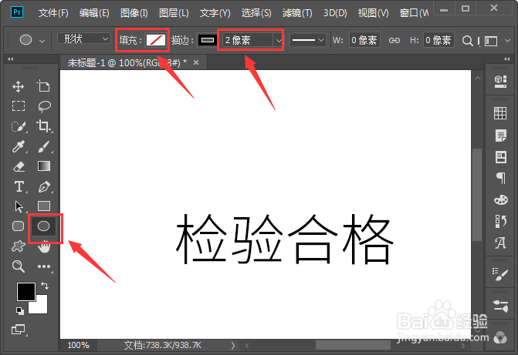The image size is (518, 355).
Task: Open the 文字(Y) menu
Action: [215, 13]
